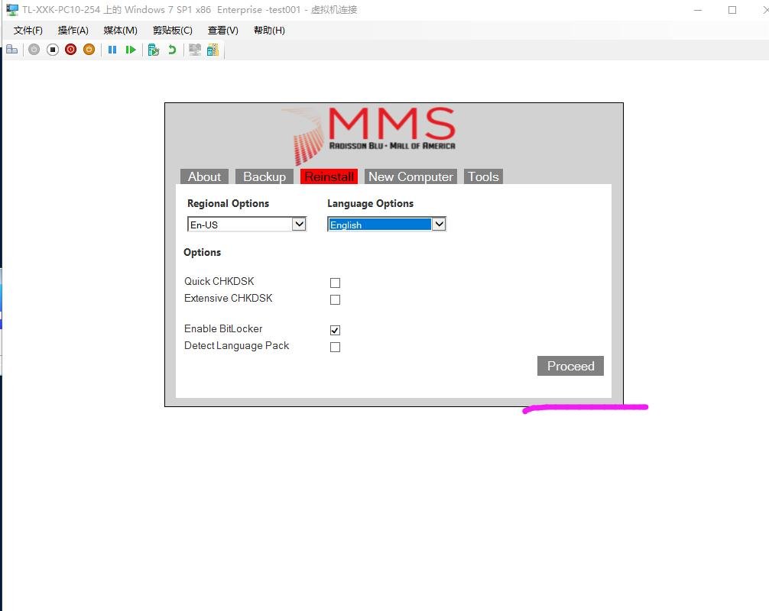
Task: Open the 帮助(H) menu
Action: [269, 31]
